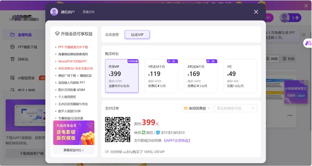Click the floating Ai assistant icon

[x=308, y=43]
